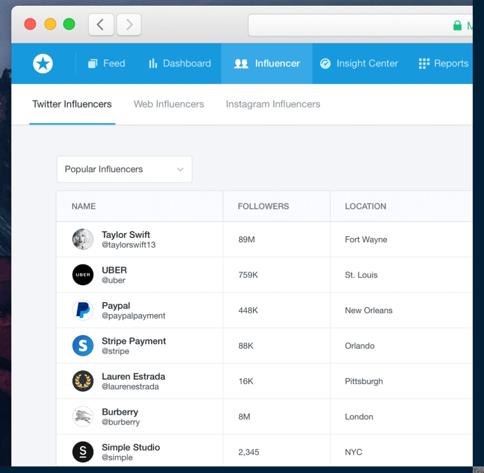Click the Fort Wayne location cell
Viewport: 484px width, 473px height.
pos(366,240)
